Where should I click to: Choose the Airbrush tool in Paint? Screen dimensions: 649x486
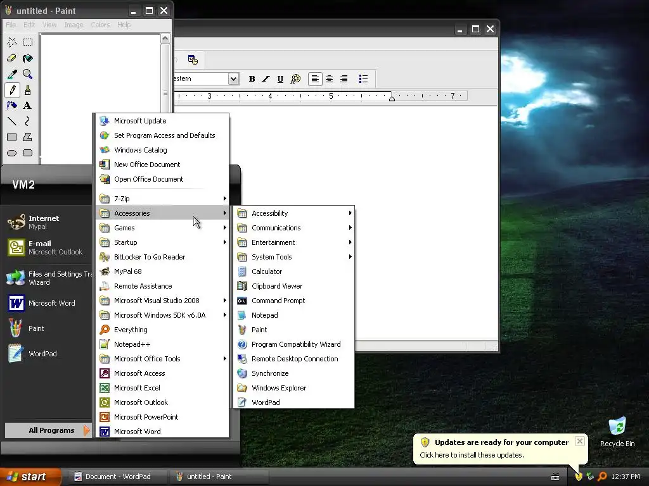12,106
